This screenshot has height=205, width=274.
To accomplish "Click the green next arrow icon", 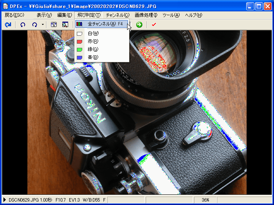I will point(139,25).
